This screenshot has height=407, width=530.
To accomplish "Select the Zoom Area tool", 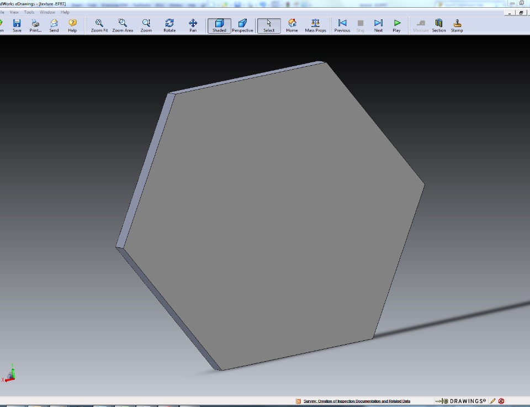I will point(123,25).
